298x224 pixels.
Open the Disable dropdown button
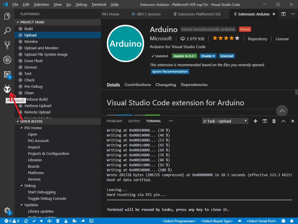coord(208,56)
